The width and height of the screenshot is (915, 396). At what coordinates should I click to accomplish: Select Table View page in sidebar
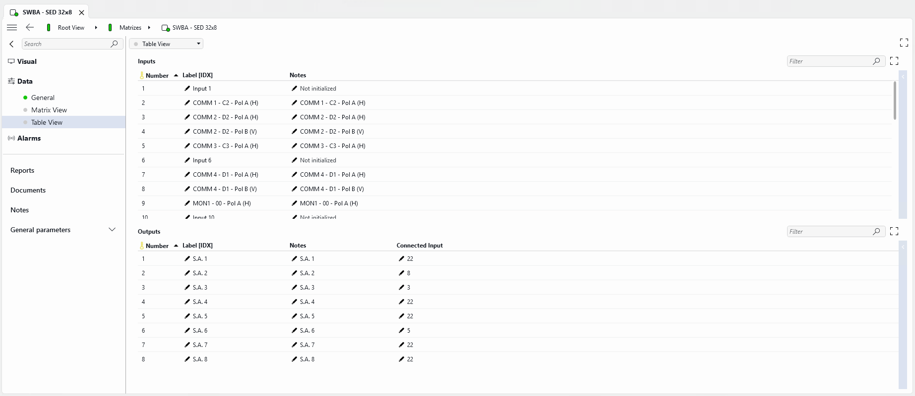click(47, 122)
